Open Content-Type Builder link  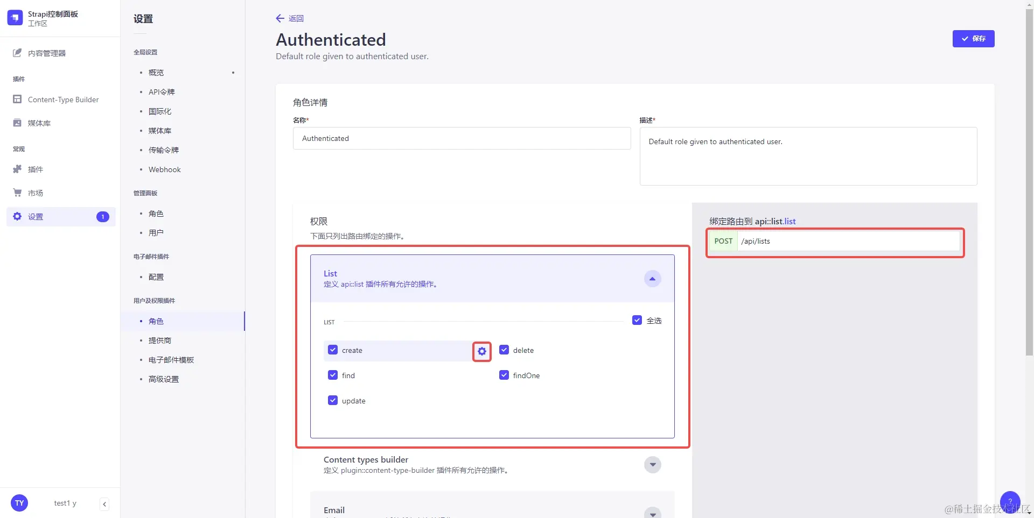(x=64, y=100)
